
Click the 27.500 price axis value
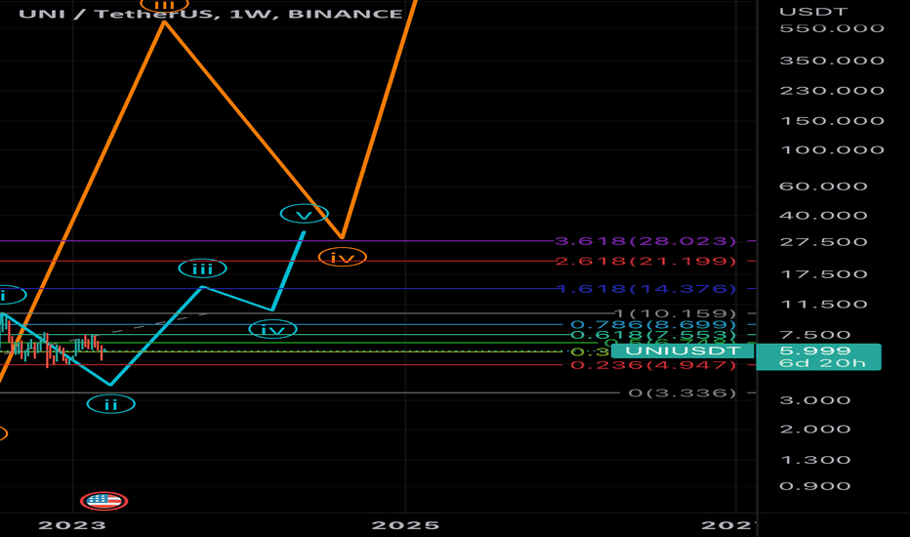(x=823, y=242)
